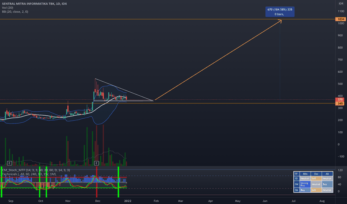Click the earnings E marker near September
The height and width of the screenshot is (204, 347).
[9, 163]
